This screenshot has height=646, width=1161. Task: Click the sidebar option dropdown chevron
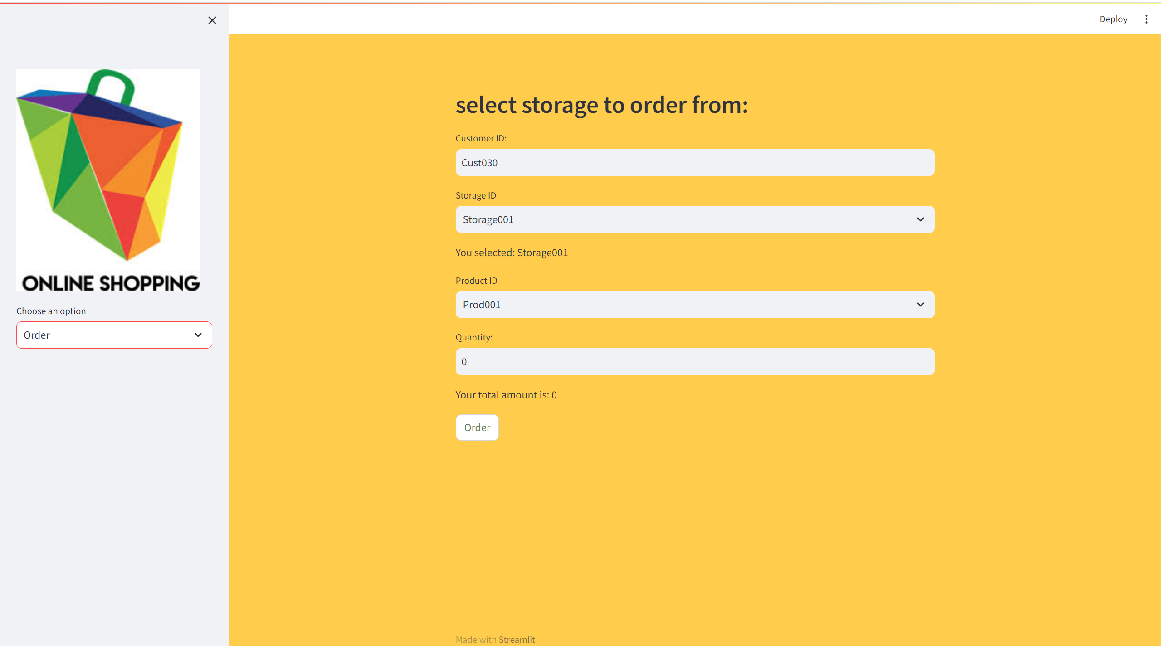pos(198,335)
